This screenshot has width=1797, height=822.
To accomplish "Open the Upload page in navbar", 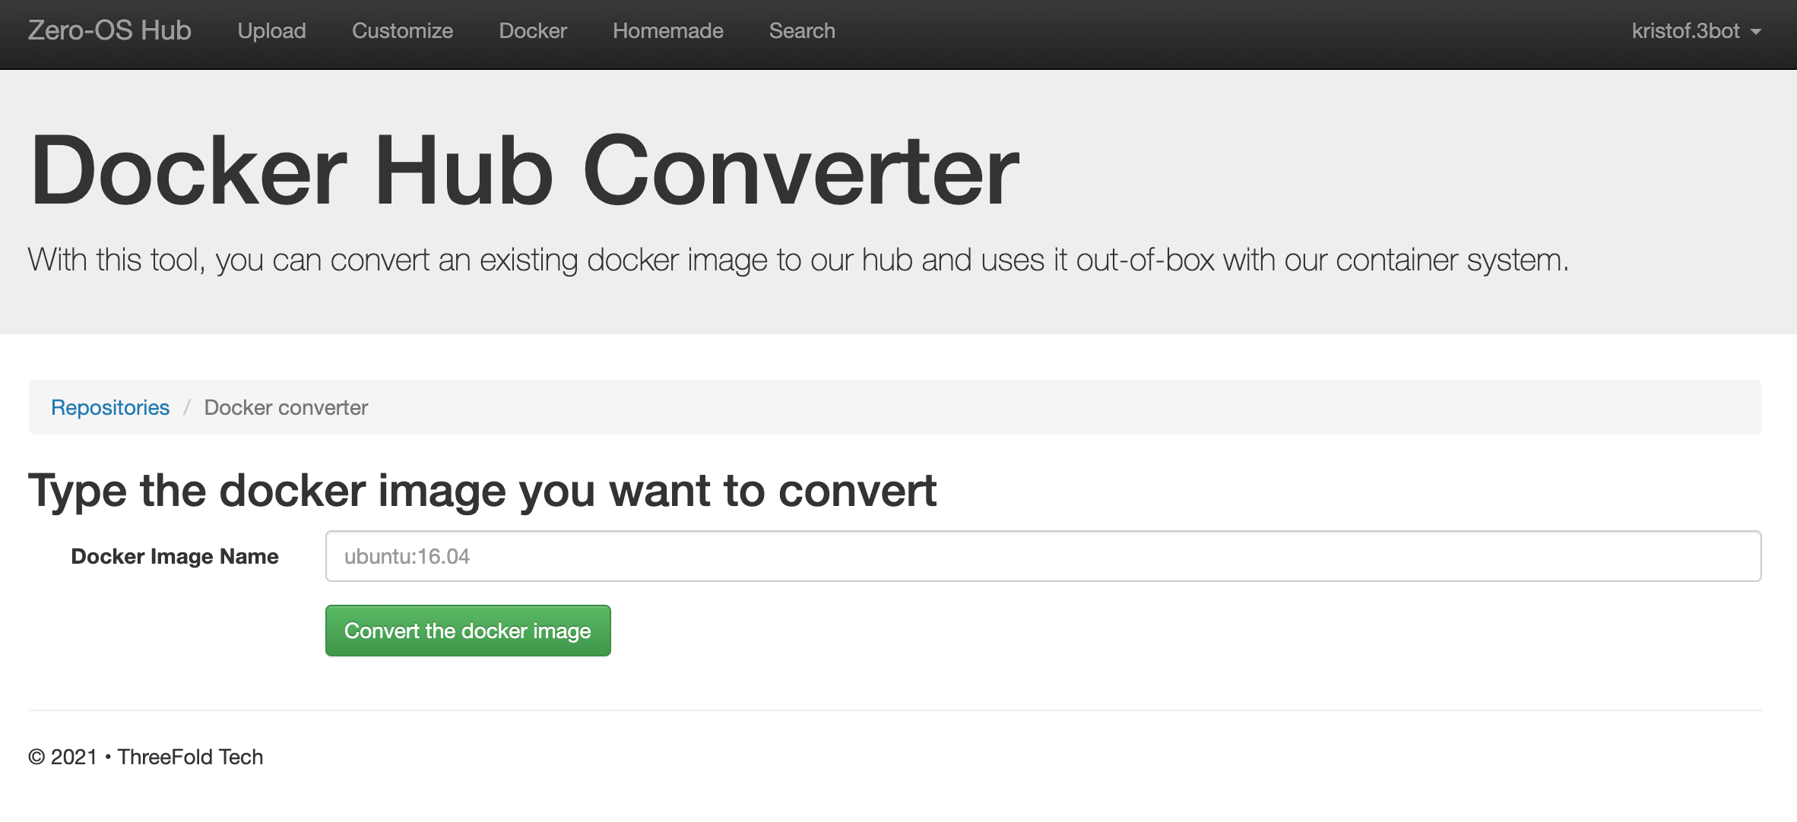I will coord(271,30).
